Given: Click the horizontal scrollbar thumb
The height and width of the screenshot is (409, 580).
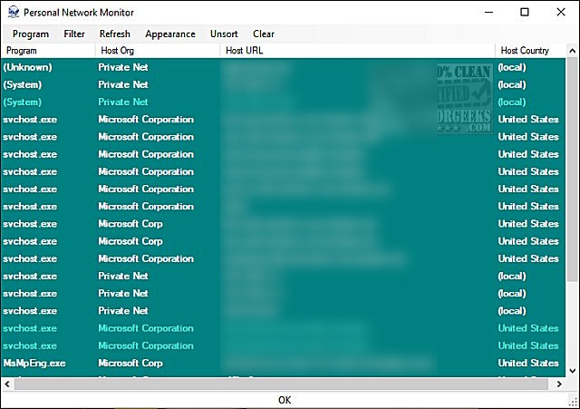Looking at the screenshot, I should (x=281, y=385).
